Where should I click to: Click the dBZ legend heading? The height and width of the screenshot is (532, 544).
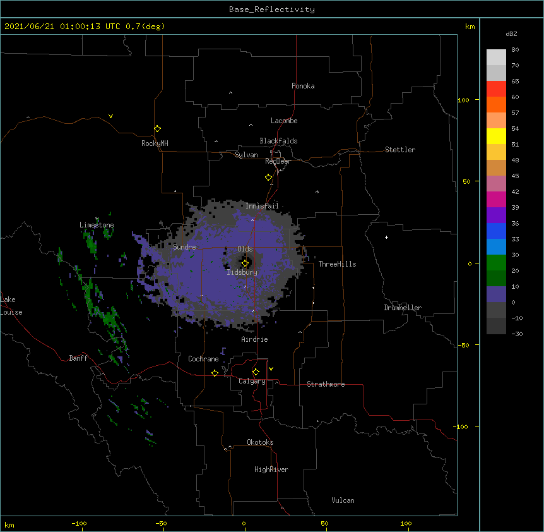coord(511,33)
